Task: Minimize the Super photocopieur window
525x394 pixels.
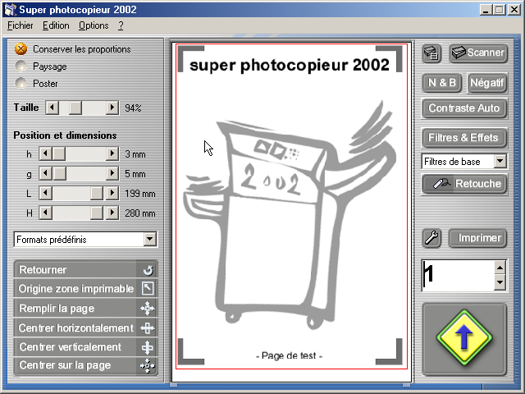Action: point(486,10)
